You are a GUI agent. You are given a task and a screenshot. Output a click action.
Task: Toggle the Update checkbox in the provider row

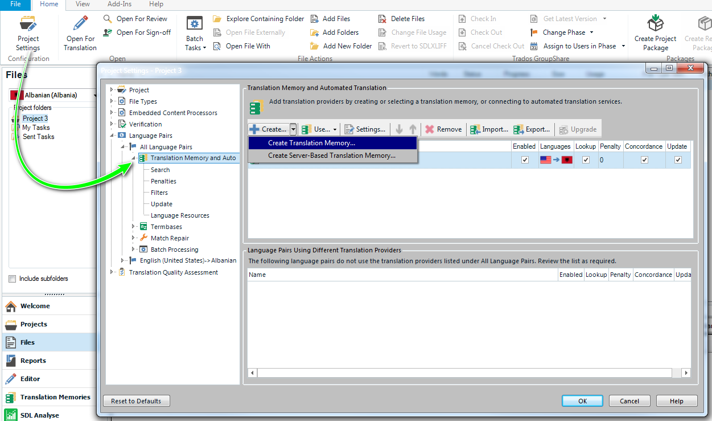pyautogui.click(x=677, y=160)
